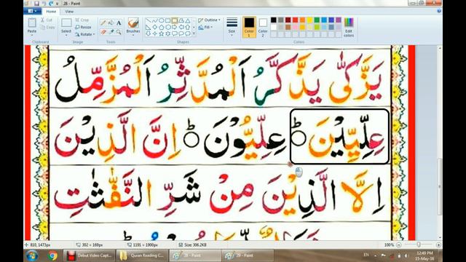This screenshot has width=466, height=262.
Task: Choose the Right triangle shape
Action: pyautogui.click(x=148, y=28)
